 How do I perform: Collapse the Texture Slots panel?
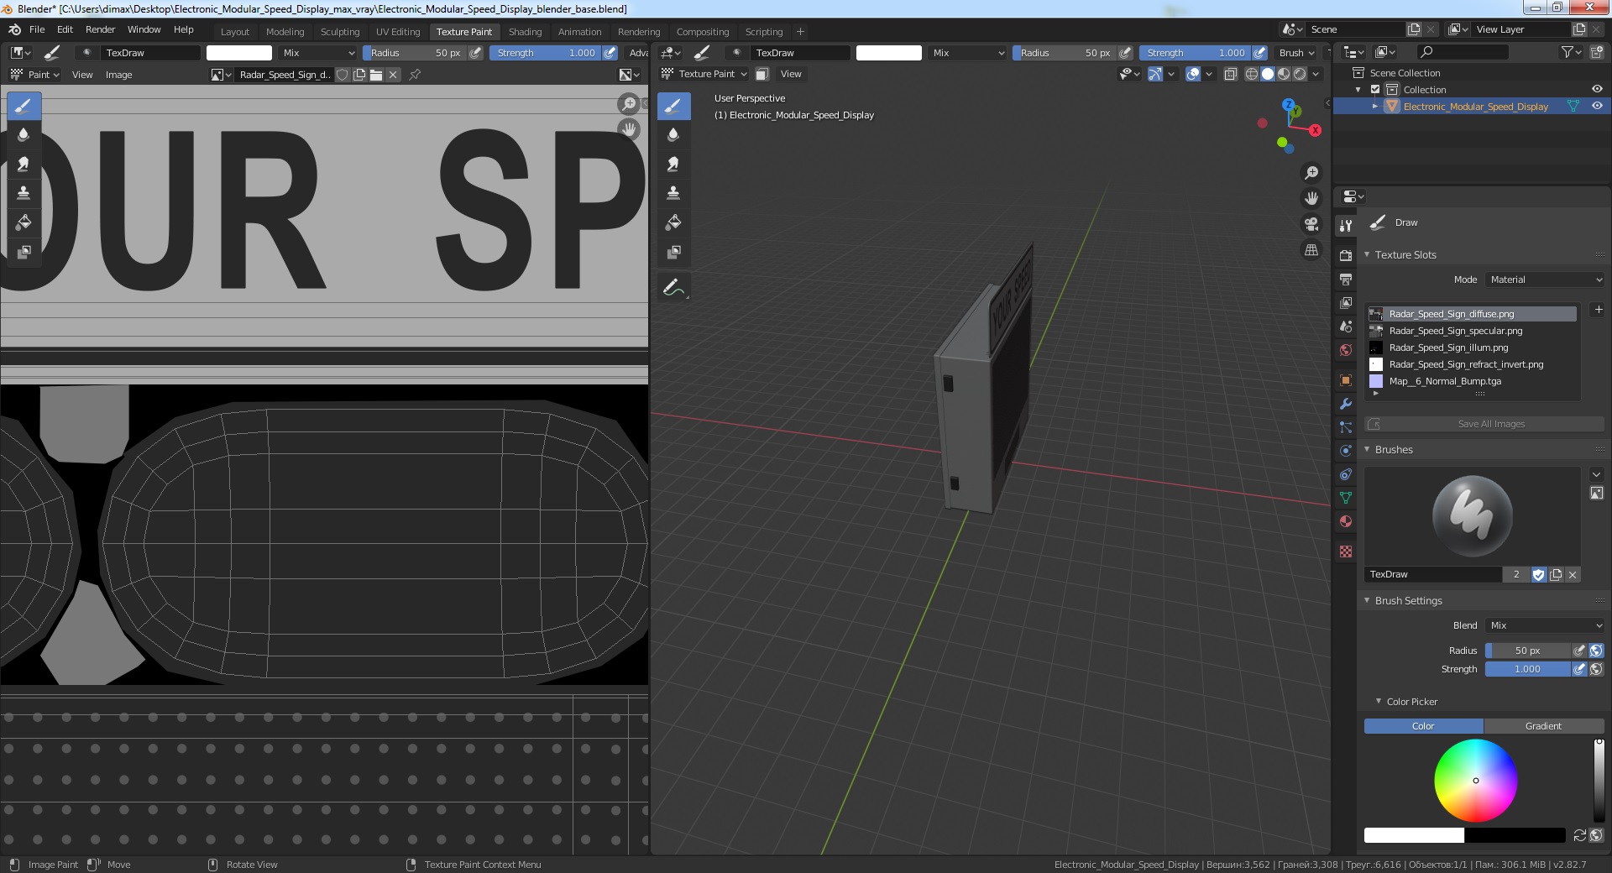coord(1367,255)
